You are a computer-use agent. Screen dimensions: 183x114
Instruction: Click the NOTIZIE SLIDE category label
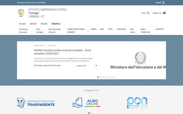click(x=39, y=46)
